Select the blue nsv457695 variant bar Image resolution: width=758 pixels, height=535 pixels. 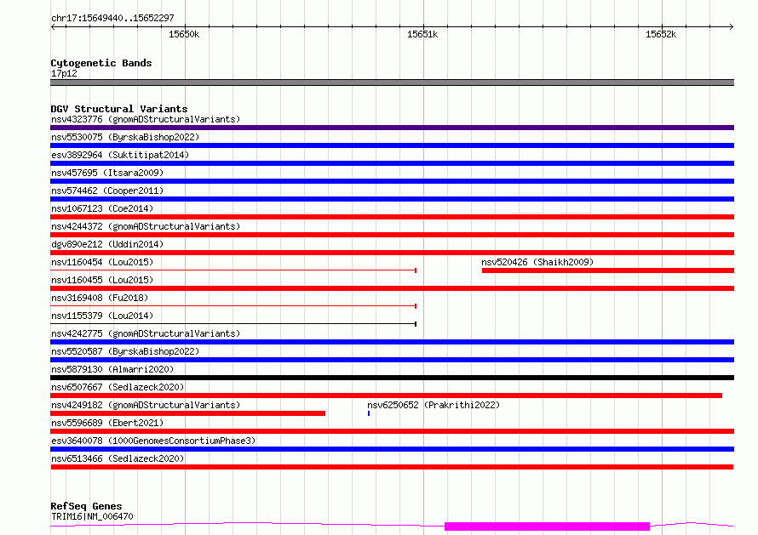tap(392, 181)
